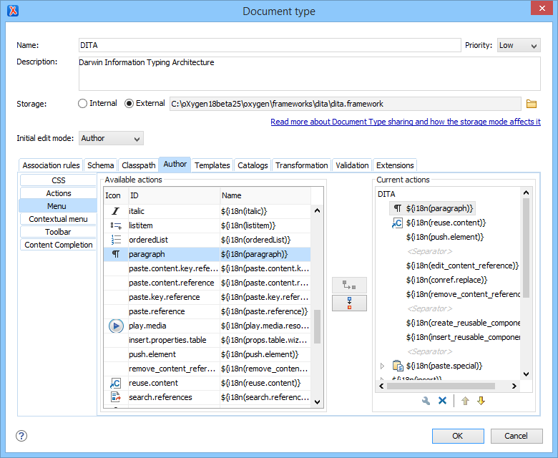Click the Available actions vertical scrollbar thumb
This screenshot has height=458, width=558.
[317, 326]
